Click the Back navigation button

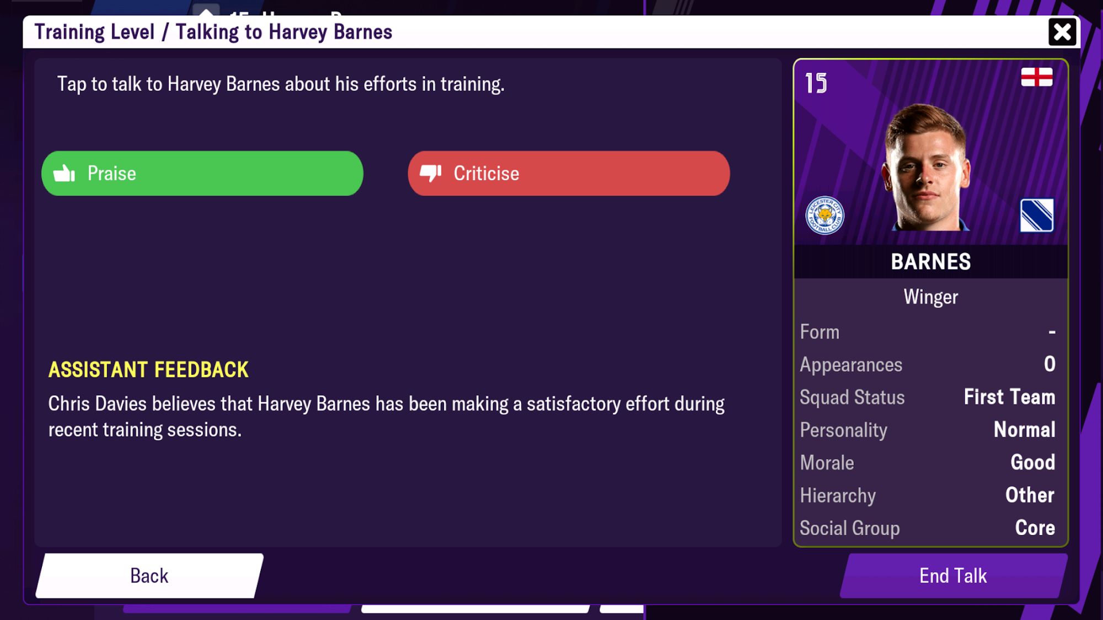(148, 575)
